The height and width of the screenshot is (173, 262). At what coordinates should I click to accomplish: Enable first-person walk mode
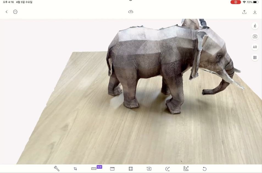tap(255, 26)
